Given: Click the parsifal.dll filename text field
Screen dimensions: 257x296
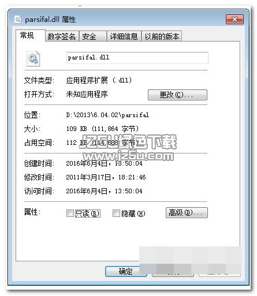Looking at the screenshot, I should (137, 58).
